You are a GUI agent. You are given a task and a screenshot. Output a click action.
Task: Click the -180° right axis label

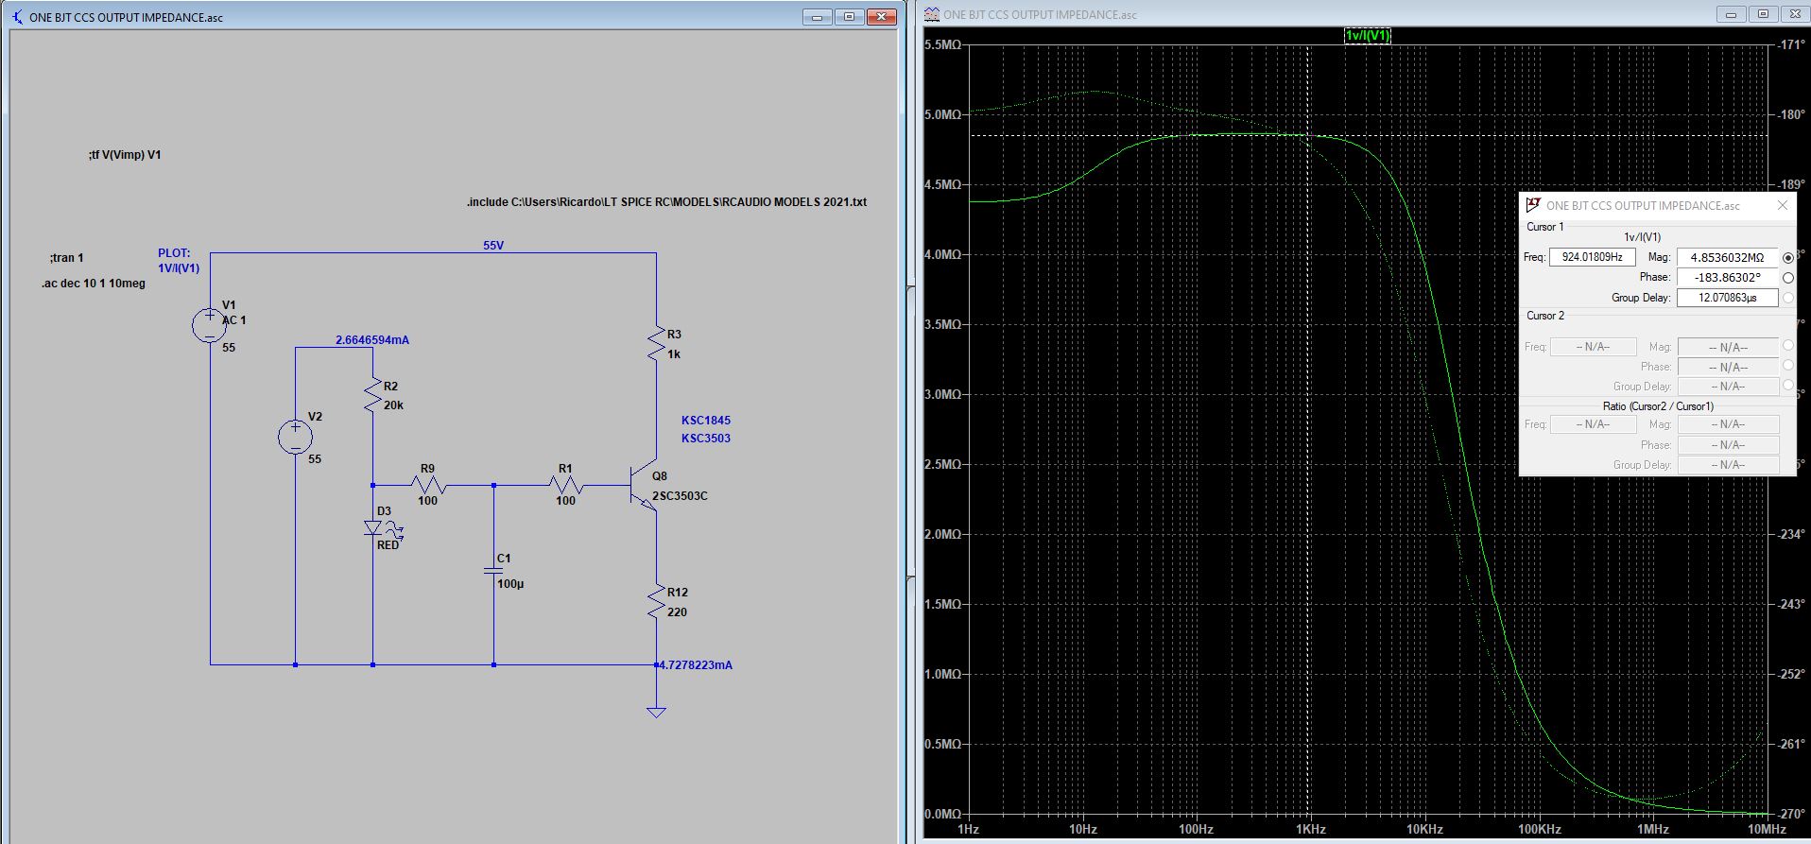coord(1790,115)
